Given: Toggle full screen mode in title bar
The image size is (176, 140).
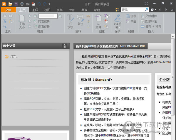Looking at the screenshot, I should coord(146,4).
